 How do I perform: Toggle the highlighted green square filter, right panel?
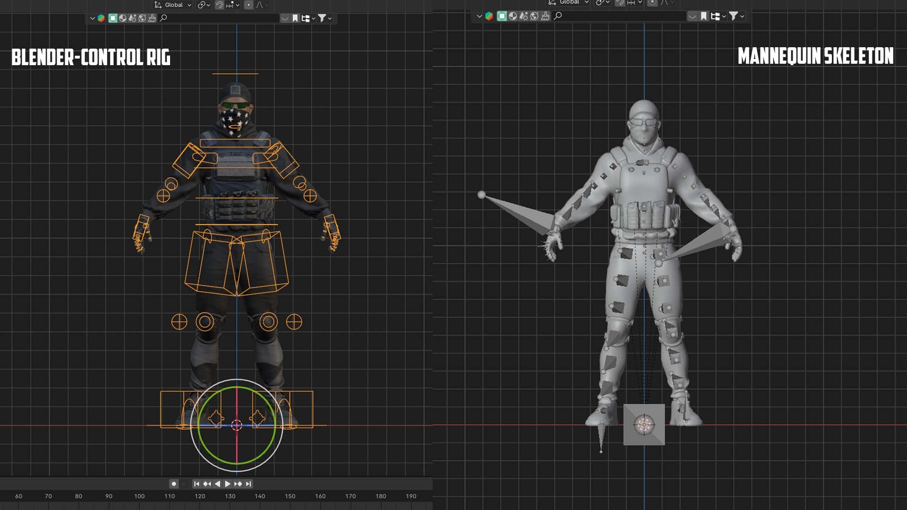[502, 16]
